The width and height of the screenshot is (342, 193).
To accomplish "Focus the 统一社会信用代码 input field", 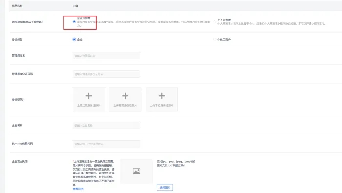I will (107, 144).
